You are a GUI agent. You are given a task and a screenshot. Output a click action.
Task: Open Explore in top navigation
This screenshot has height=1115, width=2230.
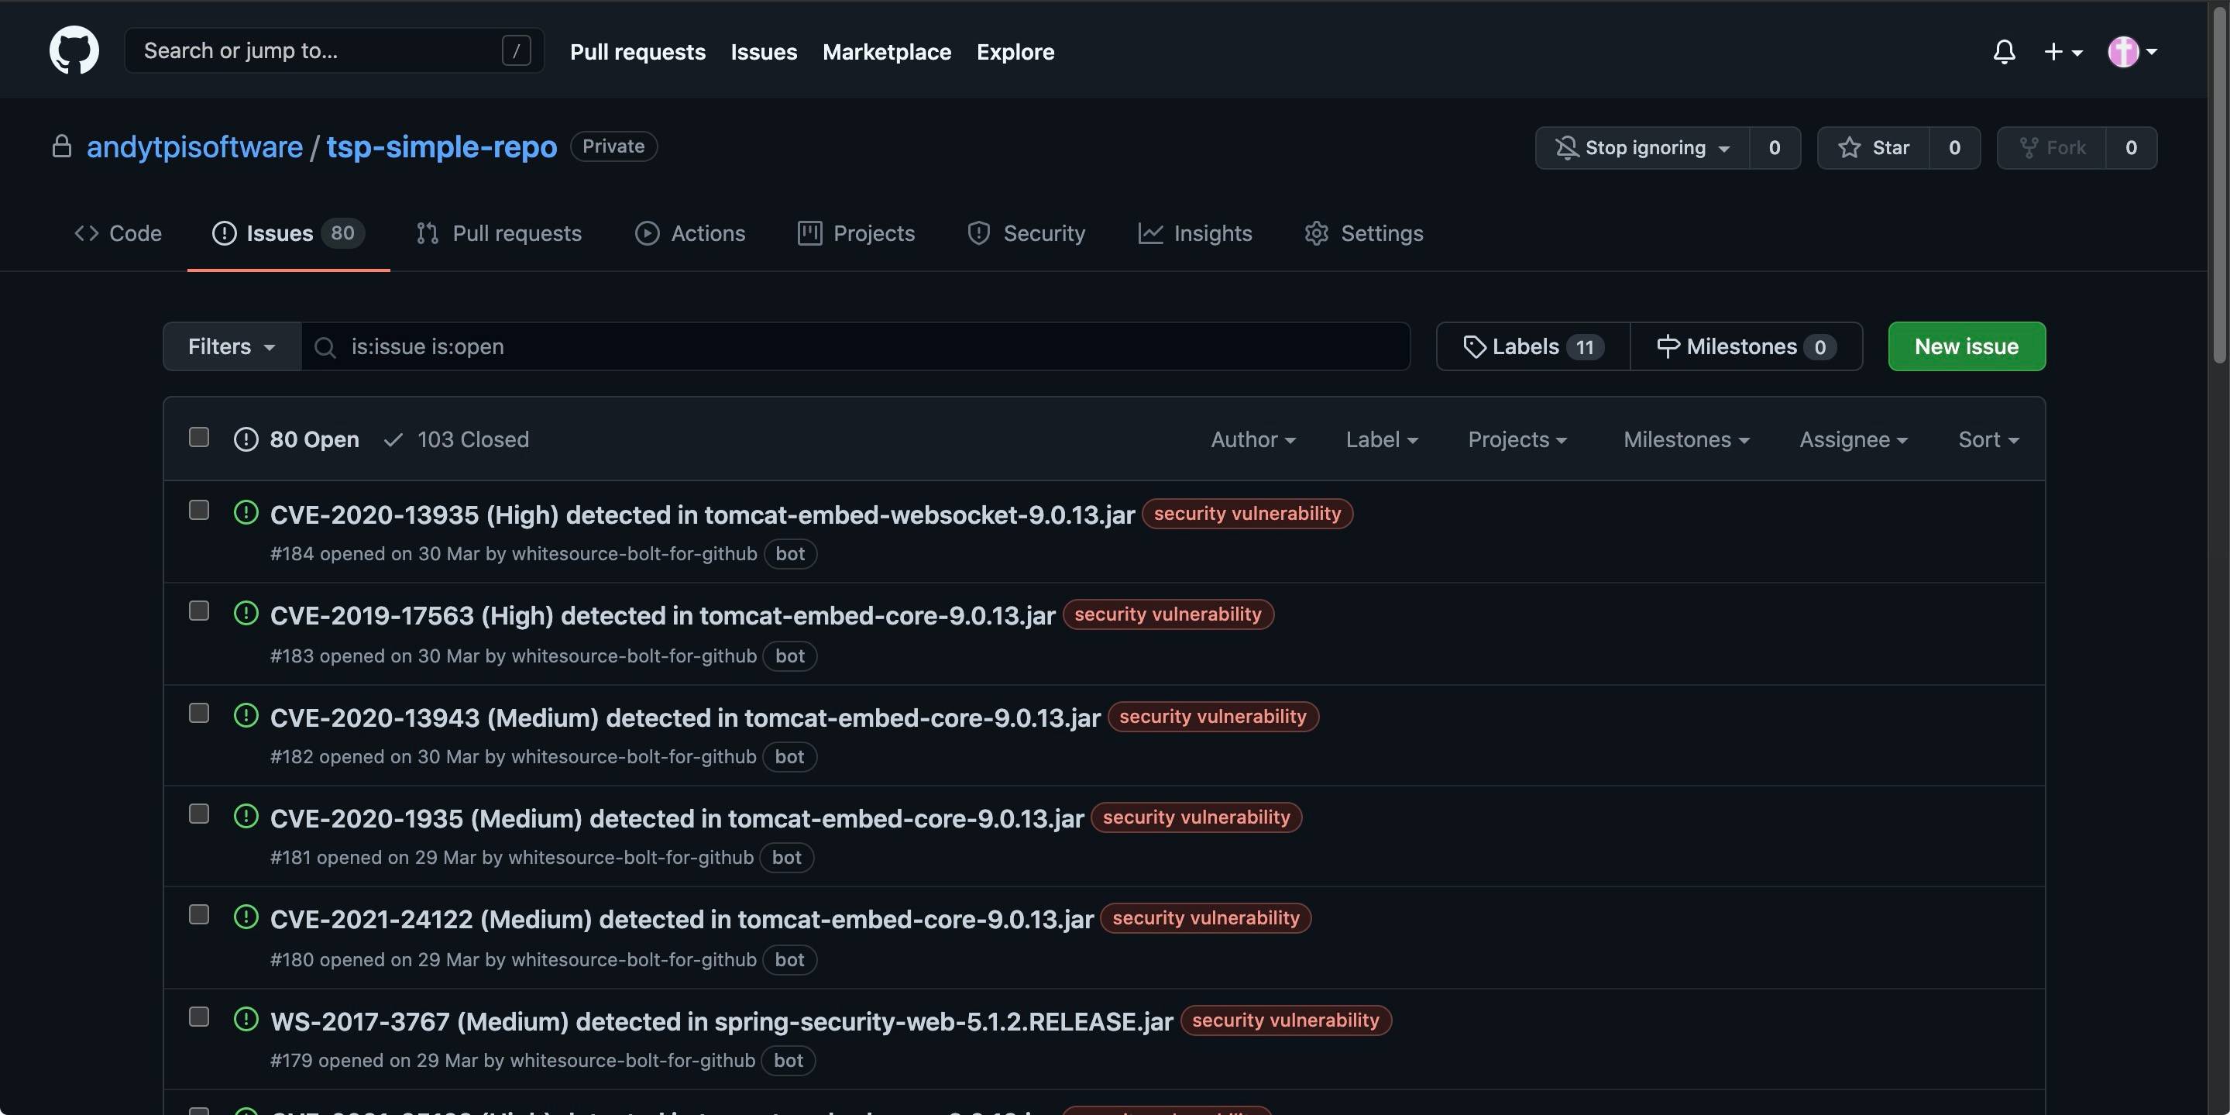pos(1015,51)
